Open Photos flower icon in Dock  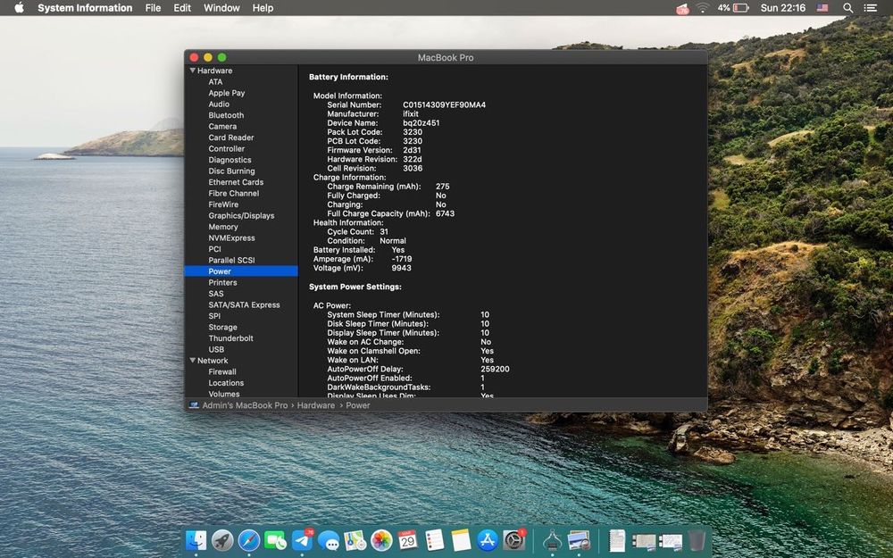381,540
